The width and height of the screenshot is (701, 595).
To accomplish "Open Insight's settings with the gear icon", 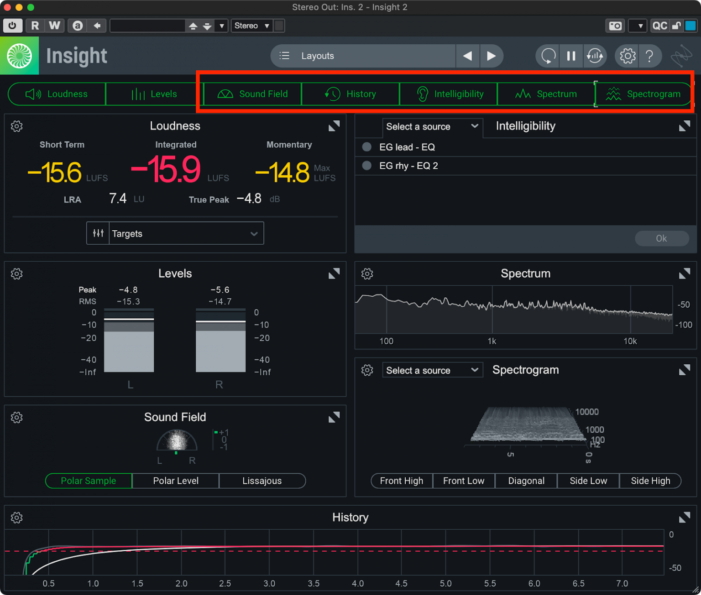I will (627, 56).
